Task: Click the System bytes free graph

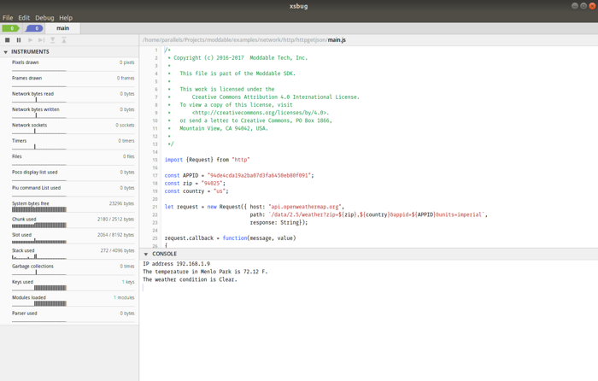Action: click(x=39, y=209)
